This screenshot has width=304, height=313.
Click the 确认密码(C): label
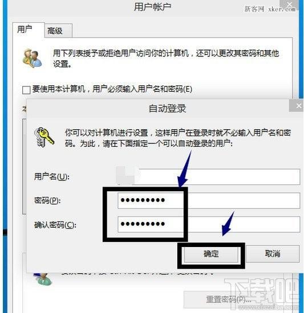pyautogui.click(x=55, y=225)
